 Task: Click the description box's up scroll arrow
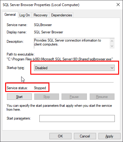point(112,41)
